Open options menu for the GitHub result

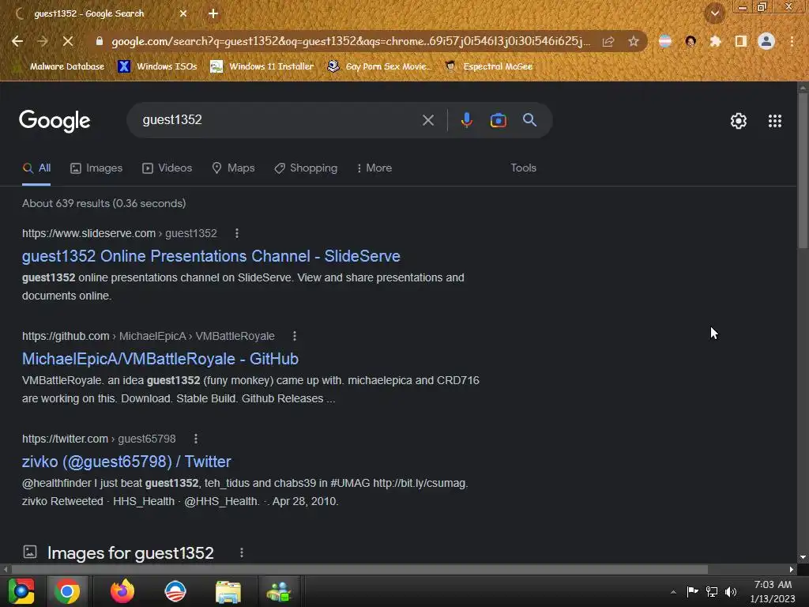[295, 336]
